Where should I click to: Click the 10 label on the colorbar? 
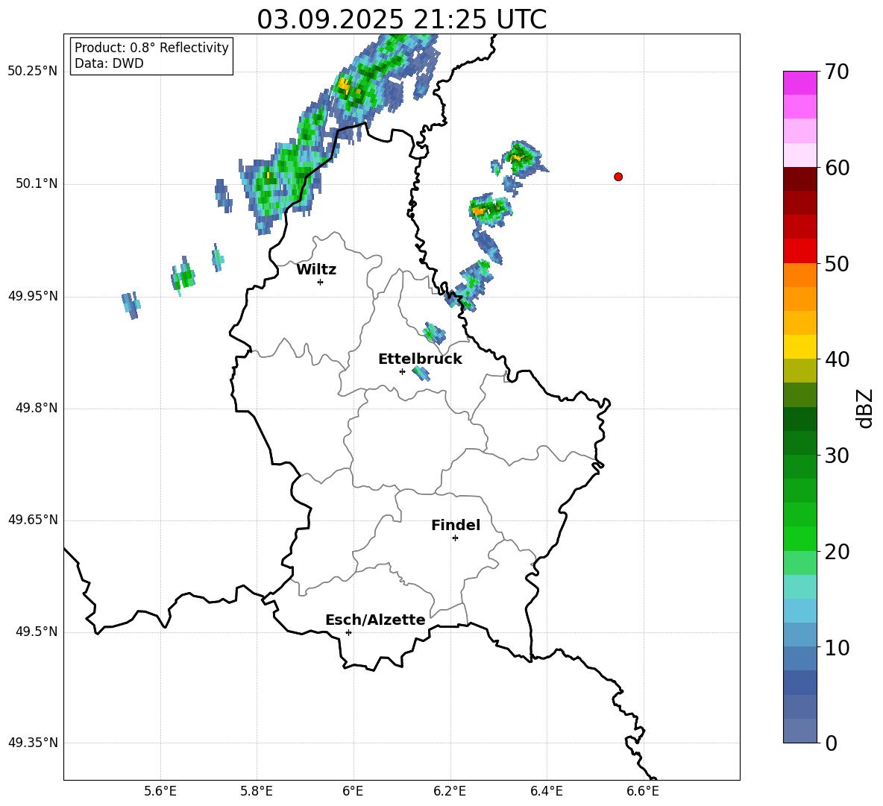point(837,647)
